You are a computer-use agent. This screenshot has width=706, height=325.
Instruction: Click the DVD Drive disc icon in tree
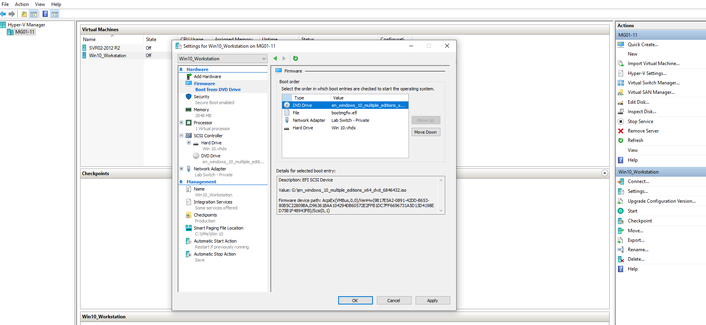(x=196, y=156)
